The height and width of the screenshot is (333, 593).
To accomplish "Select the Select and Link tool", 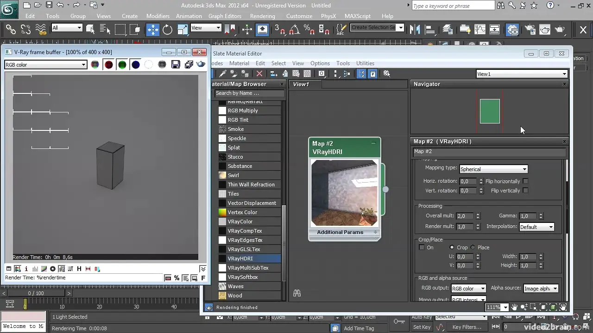I will pos(11,30).
